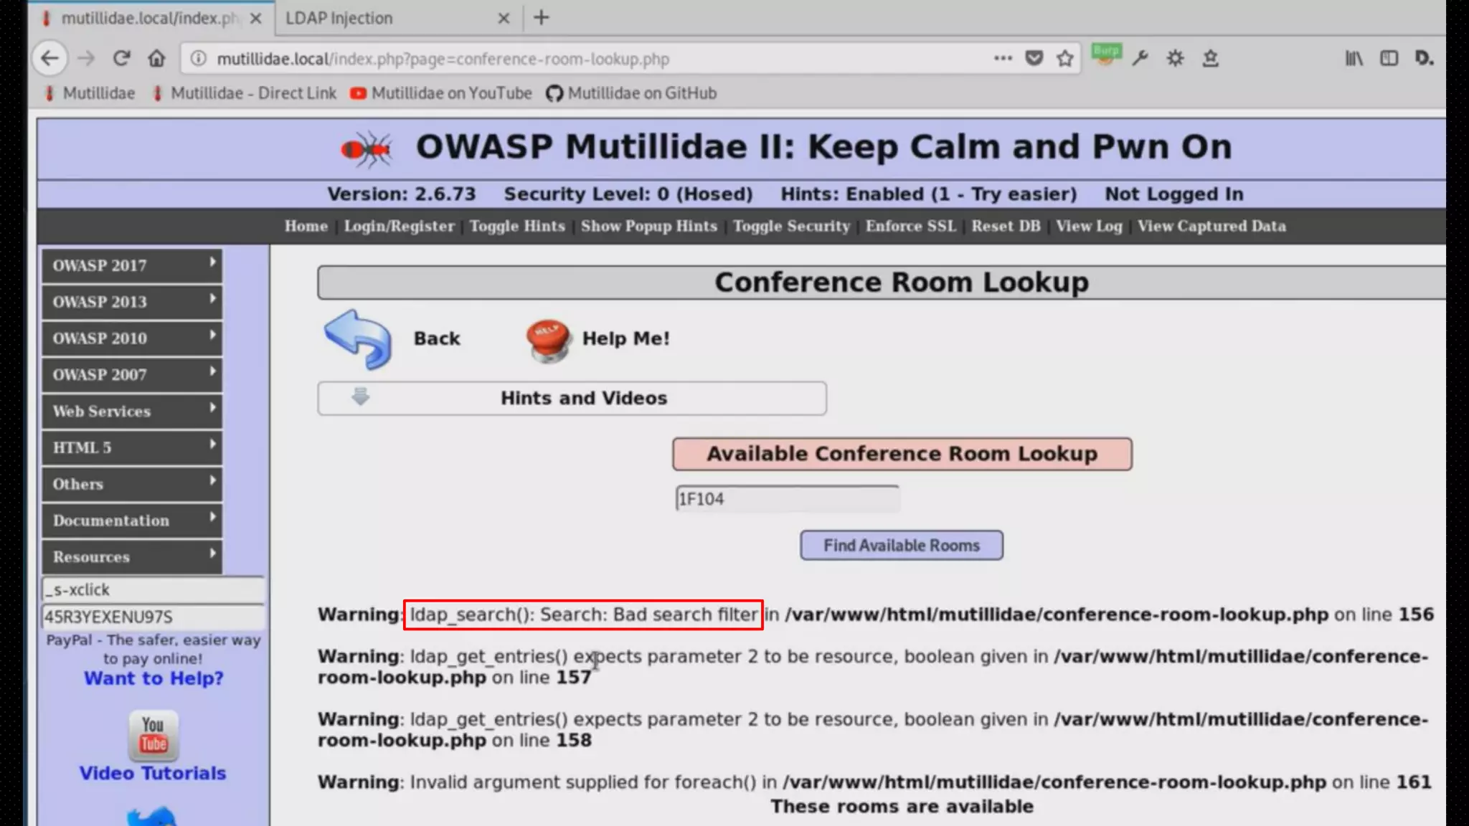Expand the OWASP 2017 menu

click(x=132, y=265)
